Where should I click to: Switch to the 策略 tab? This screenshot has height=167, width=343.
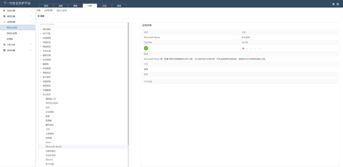(x=75, y=6)
